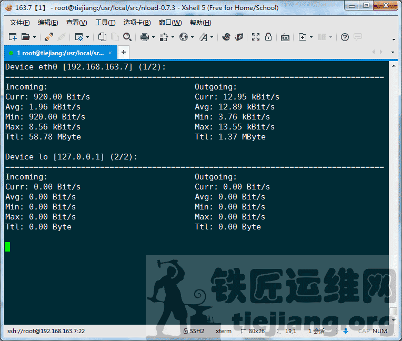
Task: Click the Print icon
Action: pyautogui.click(x=145, y=37)
